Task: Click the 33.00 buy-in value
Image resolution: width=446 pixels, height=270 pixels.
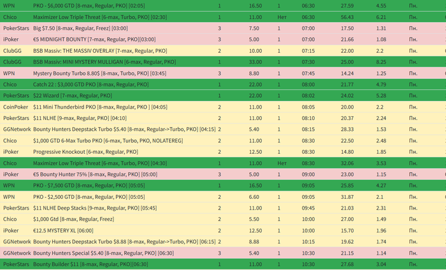Action: [x=255, y=62]
